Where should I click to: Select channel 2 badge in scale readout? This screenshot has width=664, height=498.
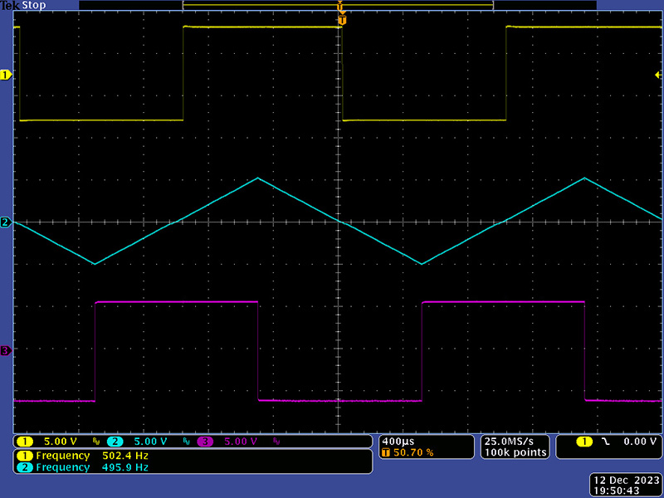pos(115,442)
